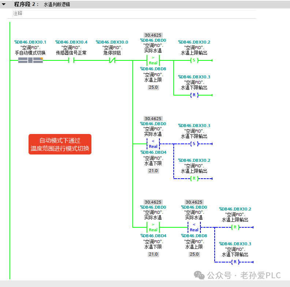The height and width of the screenshot is (287, 290).
Task: Click the %DB46.DBX30.1 address label
Action: tap(30, 42)
